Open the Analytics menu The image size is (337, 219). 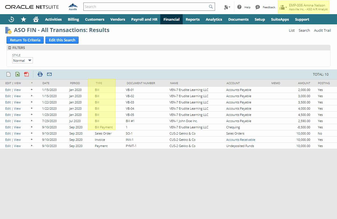pyautogui.click(x=214, y=19)
